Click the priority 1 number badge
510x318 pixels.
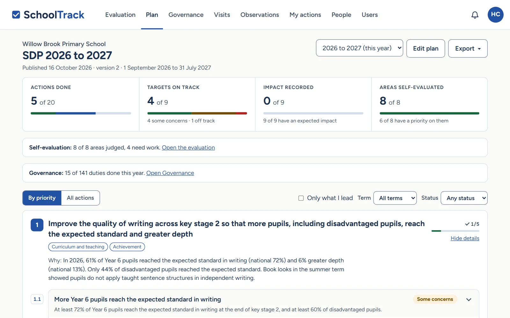pos(37,225)
